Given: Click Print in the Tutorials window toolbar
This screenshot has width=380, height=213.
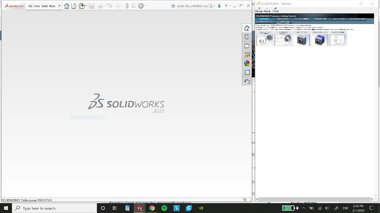Looking at the screenshot, I should (x=275, y=10).
